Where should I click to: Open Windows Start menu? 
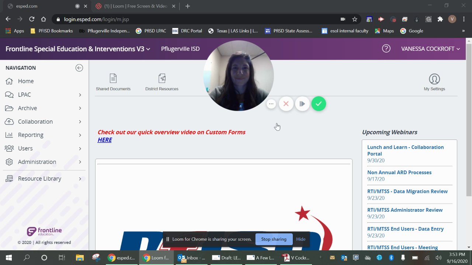coord(9,258)
